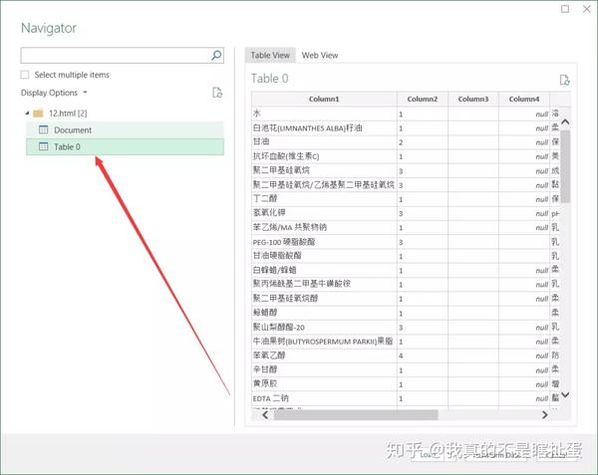Click the Column4 header
598x475 pixels.
[x=524, y=99]
